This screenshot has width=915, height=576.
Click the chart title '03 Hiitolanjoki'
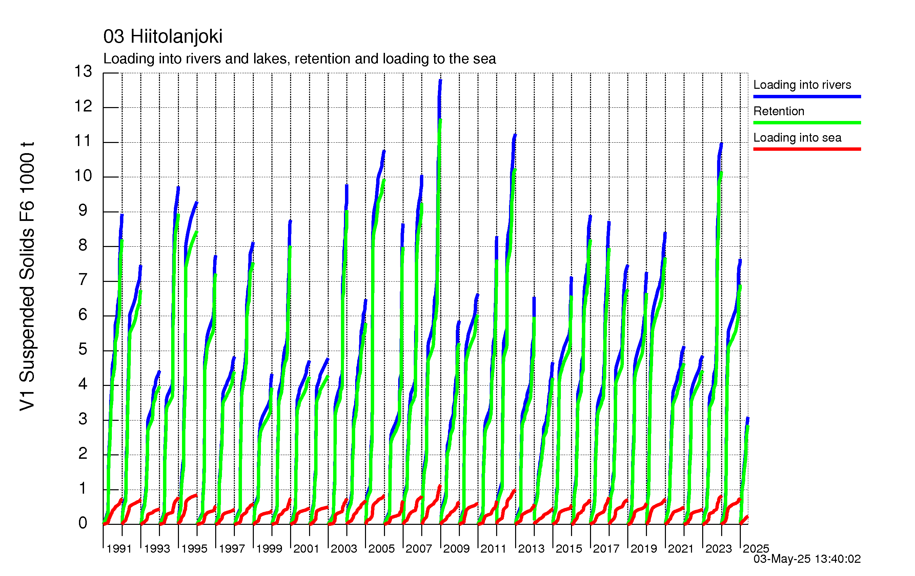163,37
